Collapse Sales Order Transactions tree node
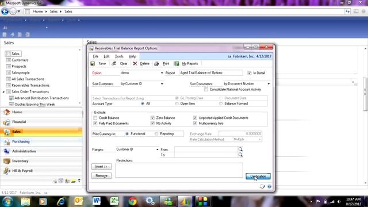 click(x=3, y=92)
